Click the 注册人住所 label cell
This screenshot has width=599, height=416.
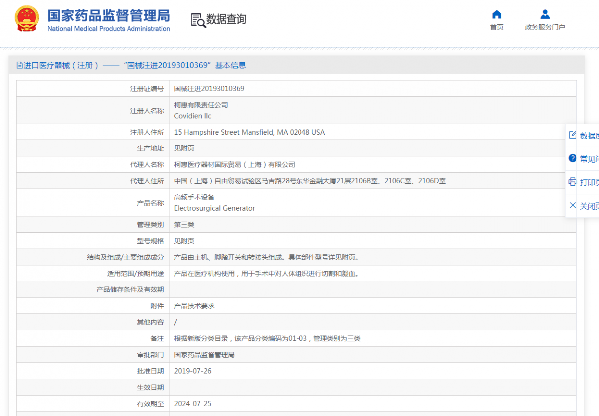pos(93,132)
